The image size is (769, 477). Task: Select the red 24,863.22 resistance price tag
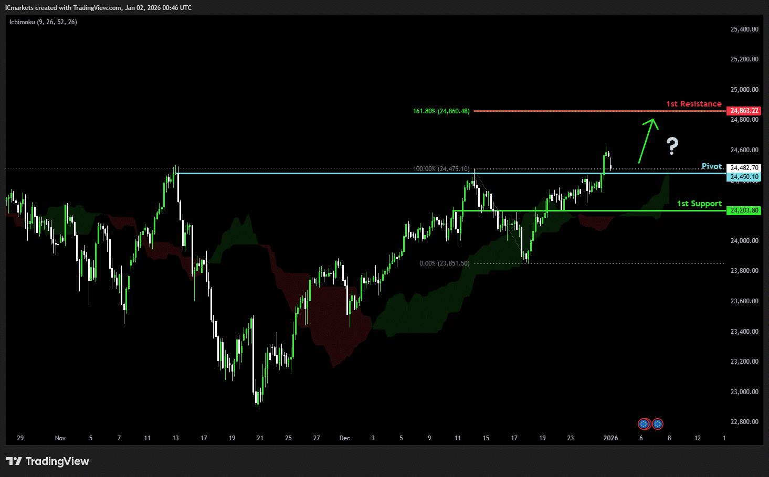(x=744, y=111)
